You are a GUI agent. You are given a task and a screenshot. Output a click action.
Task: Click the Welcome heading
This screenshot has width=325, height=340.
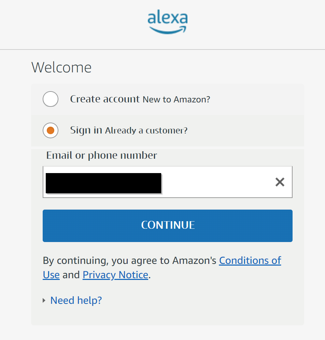pyautogui.click(x=61, y=68)
